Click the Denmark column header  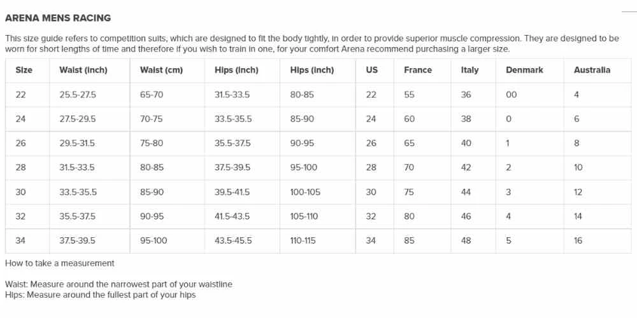[x=524, y=70]
